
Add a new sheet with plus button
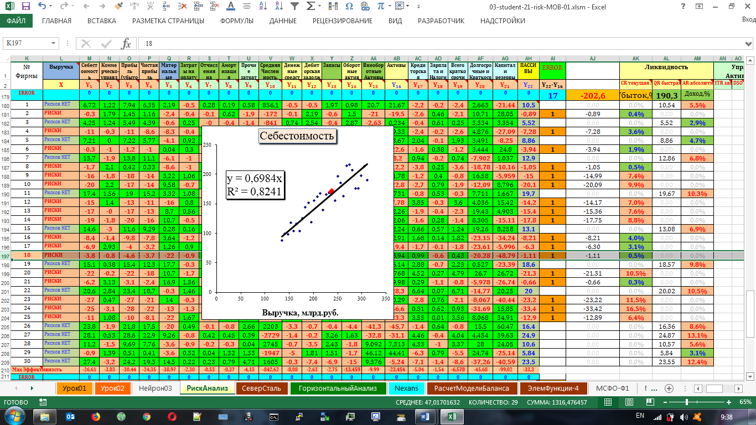[669, 388]
